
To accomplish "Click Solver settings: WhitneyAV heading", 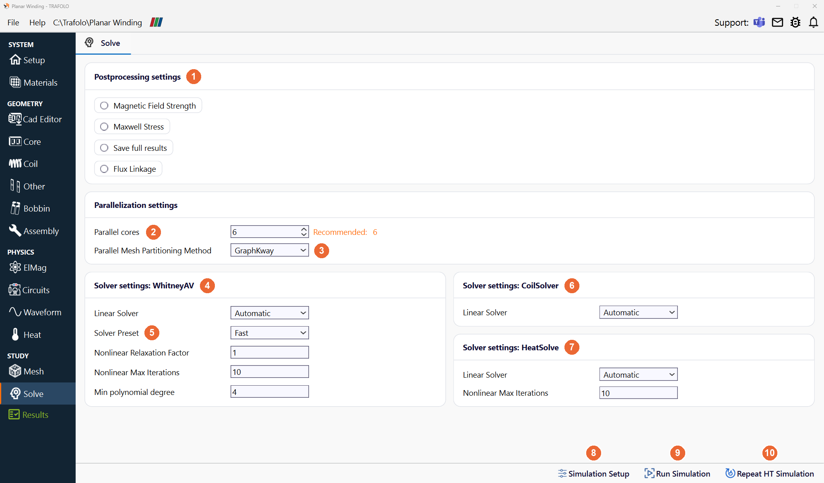I will (144, 286).
